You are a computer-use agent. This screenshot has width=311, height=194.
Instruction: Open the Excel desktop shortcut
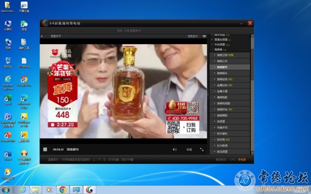tap(8, 100)
